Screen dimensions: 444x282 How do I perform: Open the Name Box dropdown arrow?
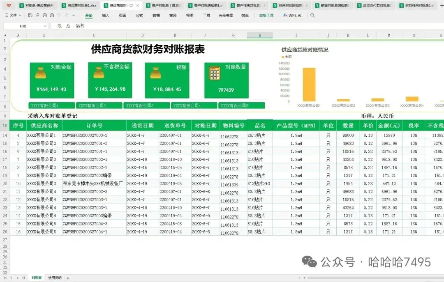[x=45, y=26]
